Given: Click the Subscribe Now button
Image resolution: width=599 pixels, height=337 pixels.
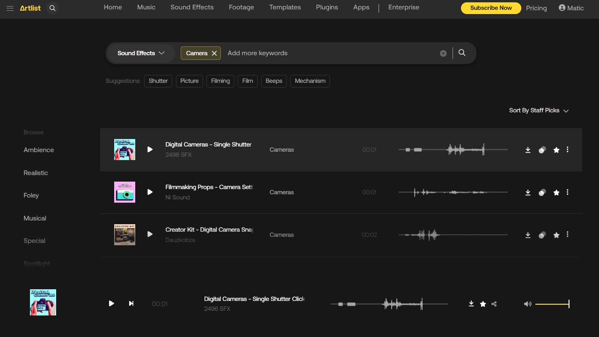Looking at the screenshot, I should click(x=491, y=8).
